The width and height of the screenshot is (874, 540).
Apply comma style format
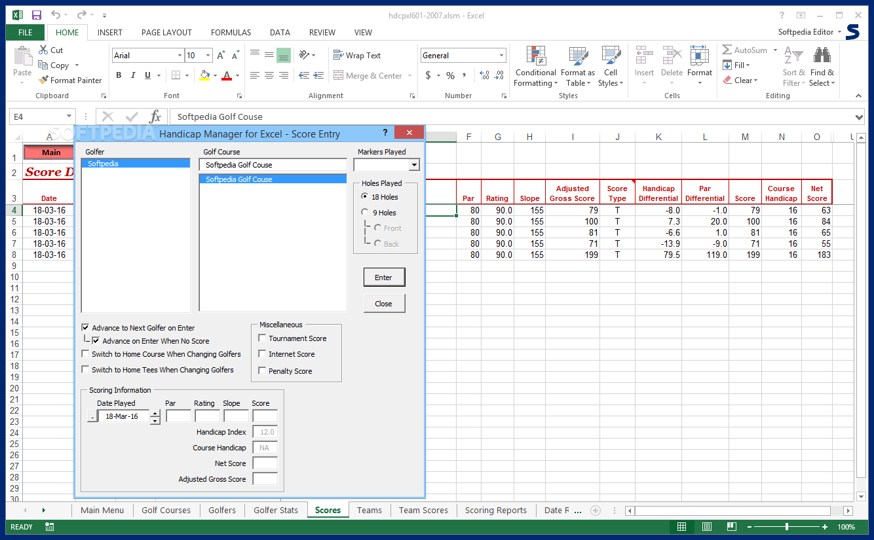coord(466,75)
